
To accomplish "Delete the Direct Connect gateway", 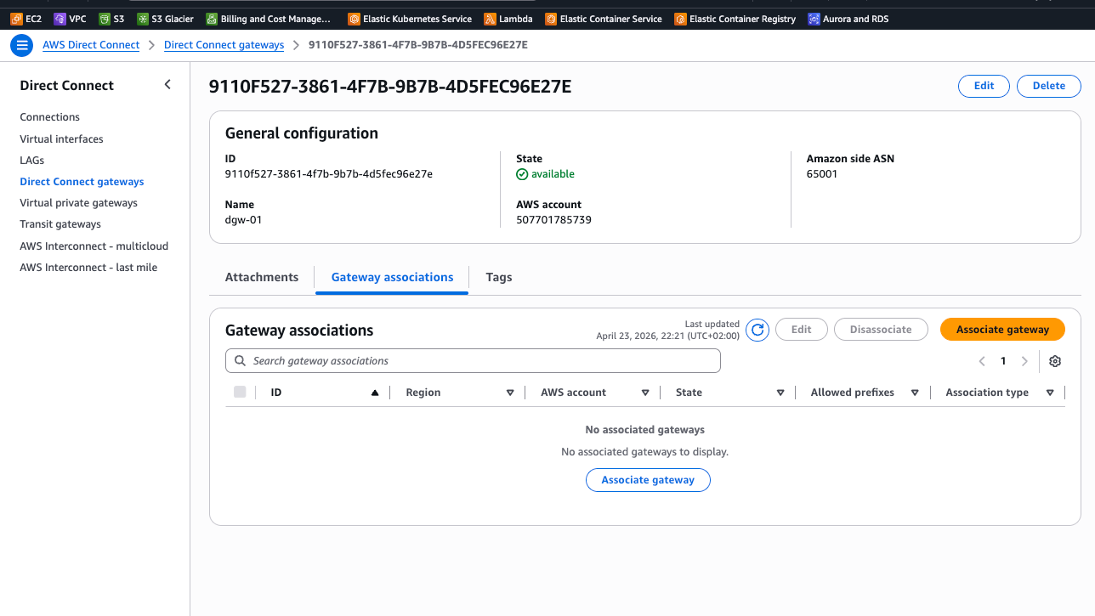I will 1048,86.
